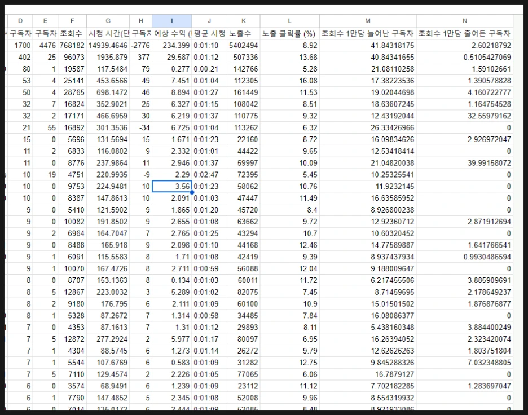The image size is (528, 415).
Task: Click the 노출 클릭률 (%) header cell
Action: coord(289,33)
